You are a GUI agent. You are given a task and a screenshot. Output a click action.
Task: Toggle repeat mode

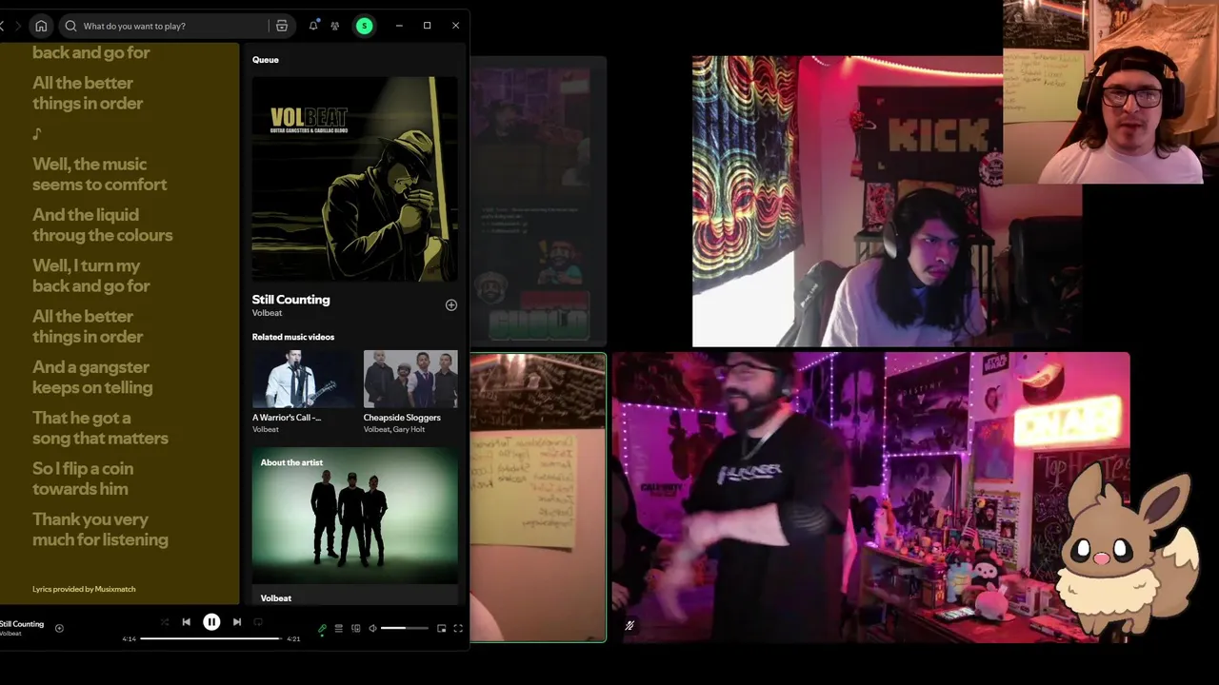[x=258, y=622]
